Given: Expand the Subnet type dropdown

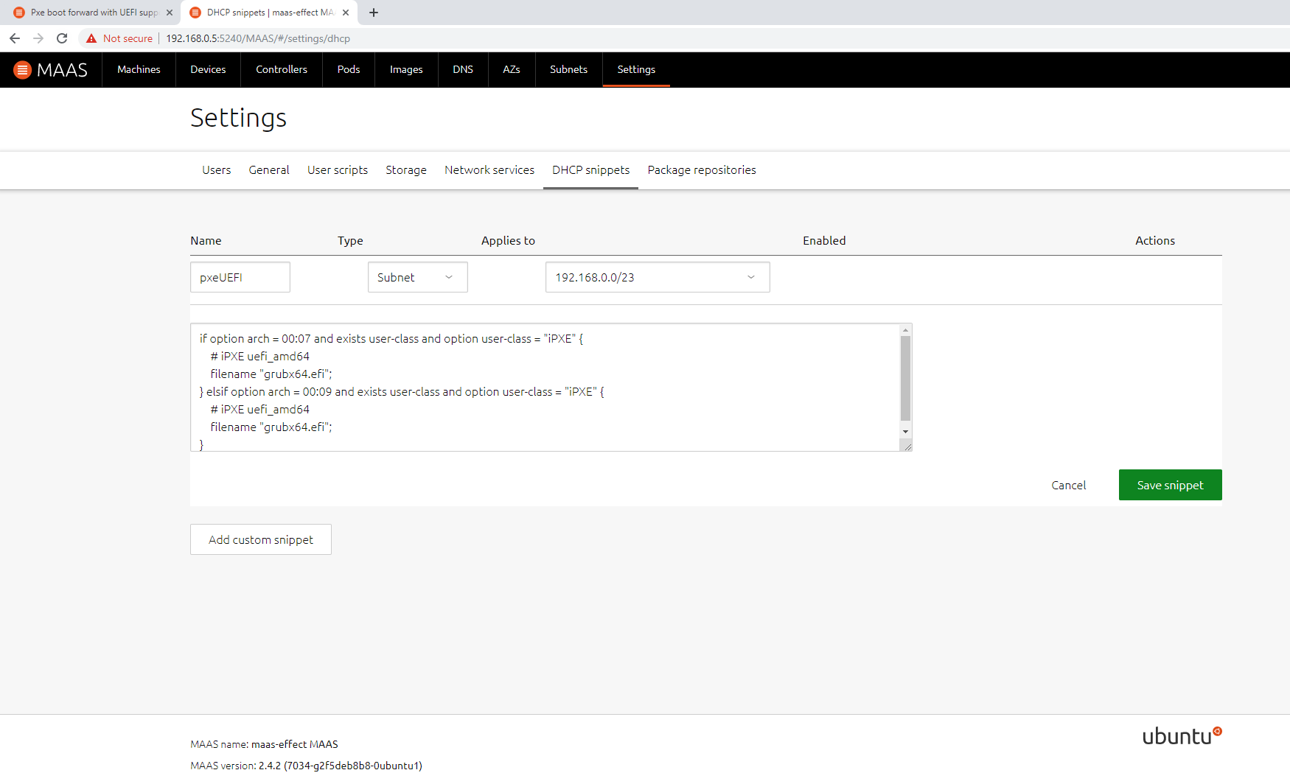Looking at the screenshot, I should tap(417, 277).
